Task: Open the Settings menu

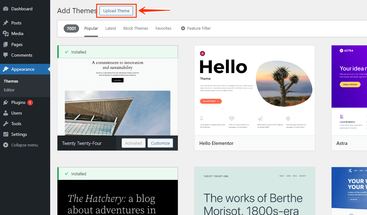Action: coord(25,134)
